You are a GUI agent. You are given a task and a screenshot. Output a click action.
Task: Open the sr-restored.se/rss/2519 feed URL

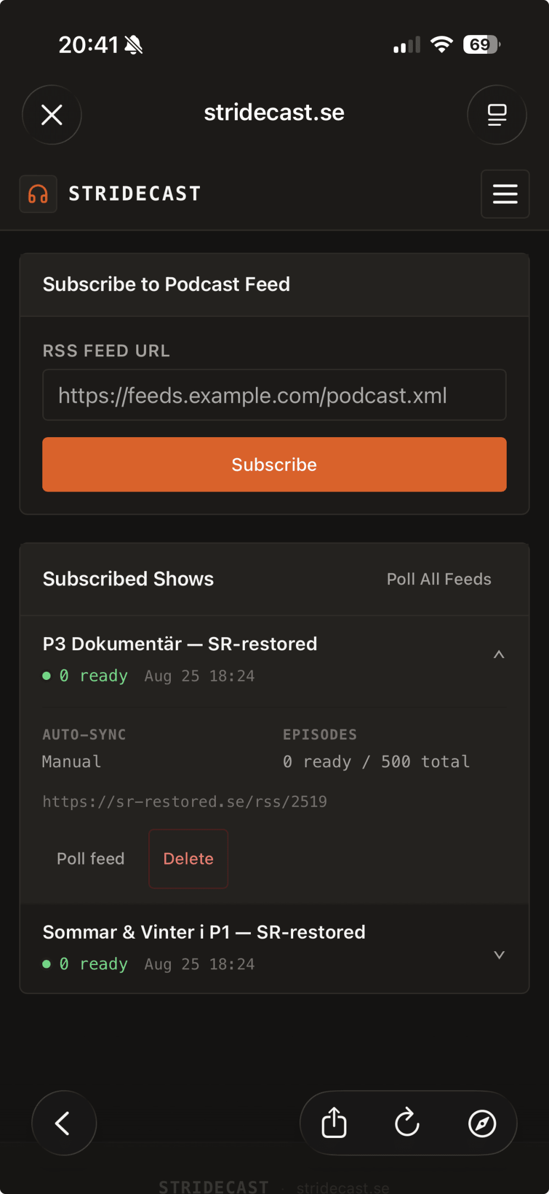click(184, 802)
